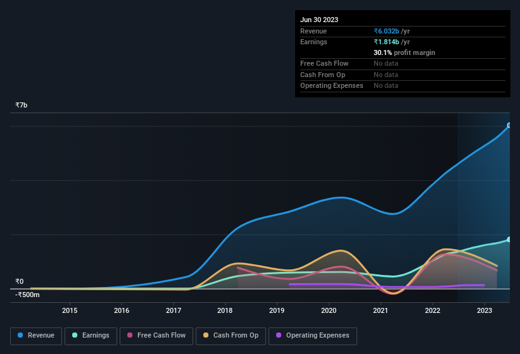The image size is (520, 354).
Task: Click the ₹0 y-axis label
Action: click(x=19, y=281)
